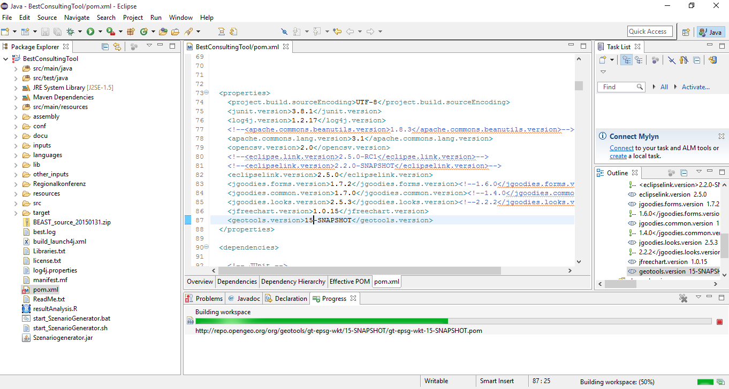Click Remove All Finished Operations icon
This screenshot has height=389, width=729.
coord(683,298)
